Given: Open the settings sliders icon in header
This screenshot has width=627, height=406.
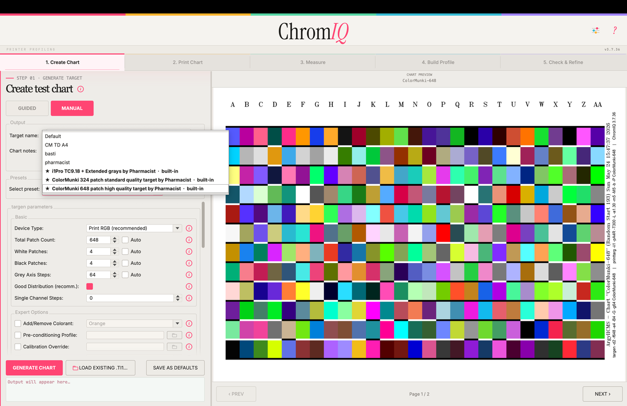Looking at the screenshot, I should [x=596, y=30].
